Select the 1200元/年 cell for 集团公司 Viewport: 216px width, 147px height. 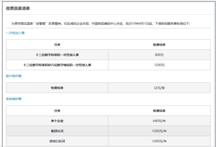pyautogui.click(x=159, y=131)
